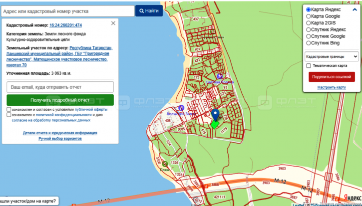Click parcel label 408 on map
The image size is (362, 206).
tap(168, 120)
